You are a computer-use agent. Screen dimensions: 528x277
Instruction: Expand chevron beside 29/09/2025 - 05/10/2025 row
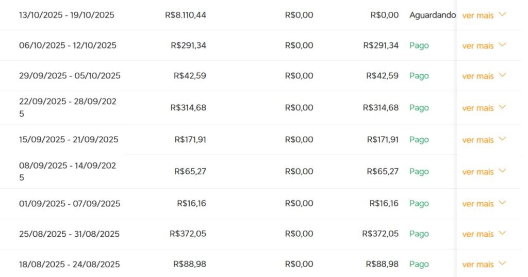tap(502, 75)
